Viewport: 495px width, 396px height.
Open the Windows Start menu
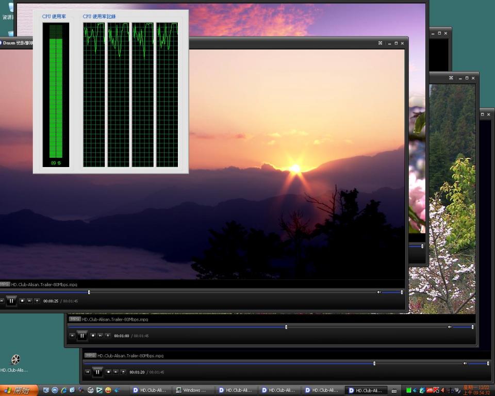pyautogui.click(x=19, y=390)
